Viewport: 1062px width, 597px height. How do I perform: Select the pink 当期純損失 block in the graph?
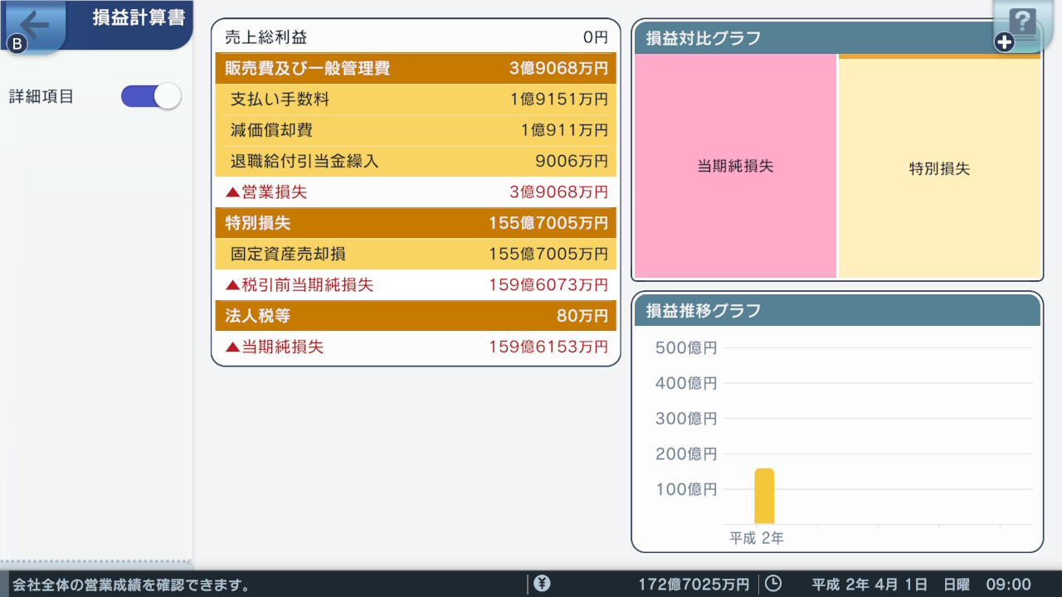pyautogui.click(x=735, y=167)
